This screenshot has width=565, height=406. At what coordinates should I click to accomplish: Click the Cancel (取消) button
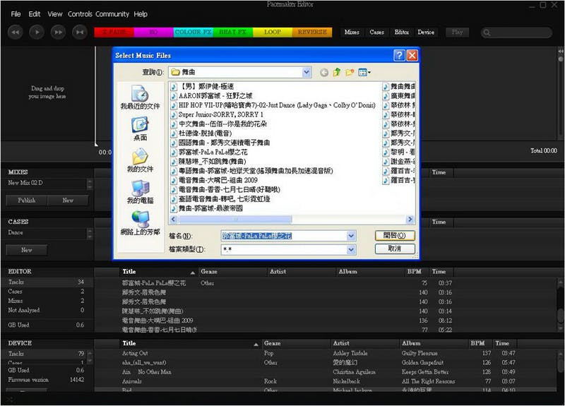click(x=395, y=249)
